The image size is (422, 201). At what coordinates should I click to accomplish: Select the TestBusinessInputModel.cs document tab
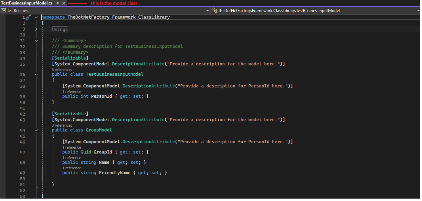pyautogui.click(x=27, y=3)
